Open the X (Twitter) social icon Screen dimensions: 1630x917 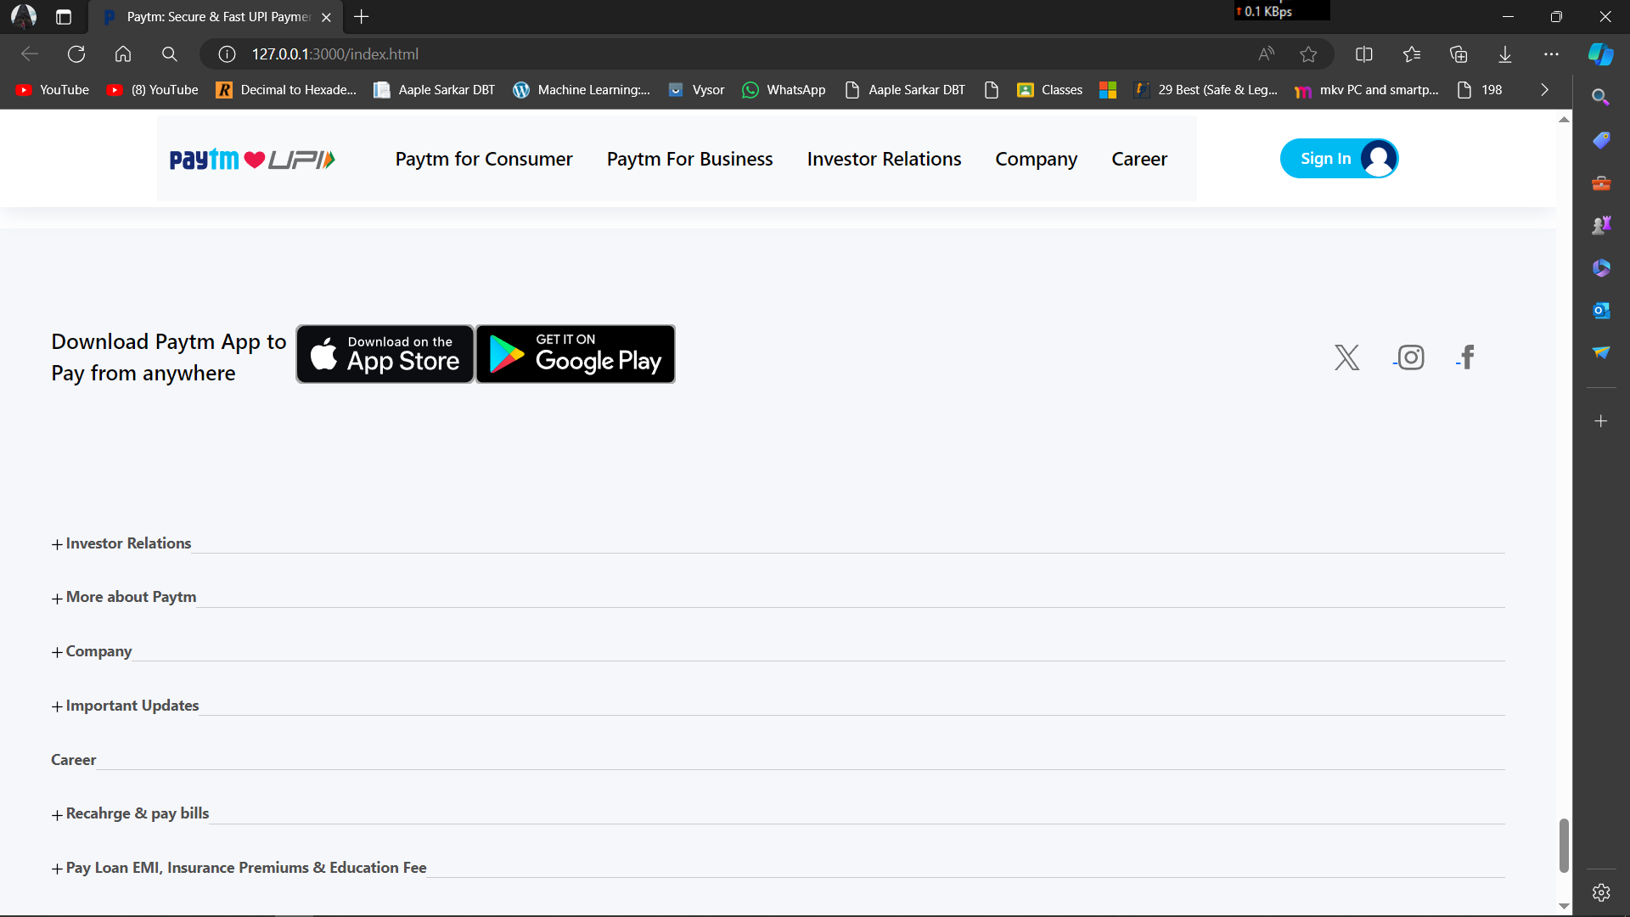coord(1346,357)
